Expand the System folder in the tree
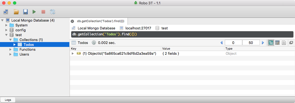The height and width of the screenshot is (103, 295). 7,25
